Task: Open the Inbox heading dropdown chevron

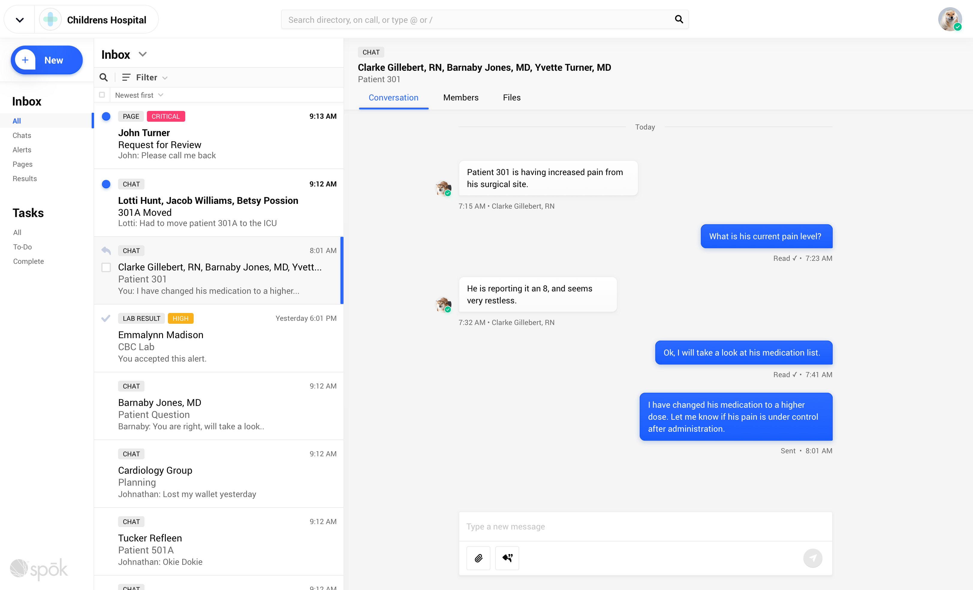Action: point(143,55)
